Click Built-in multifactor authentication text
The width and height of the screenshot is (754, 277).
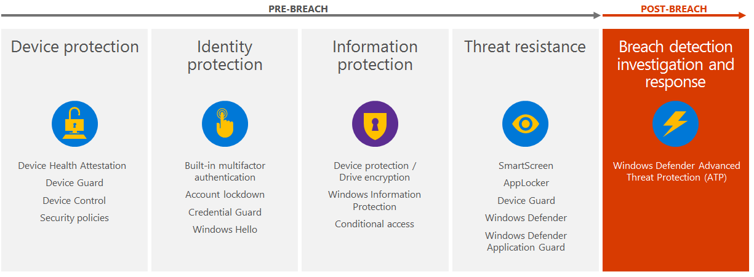tap(225, 171)
